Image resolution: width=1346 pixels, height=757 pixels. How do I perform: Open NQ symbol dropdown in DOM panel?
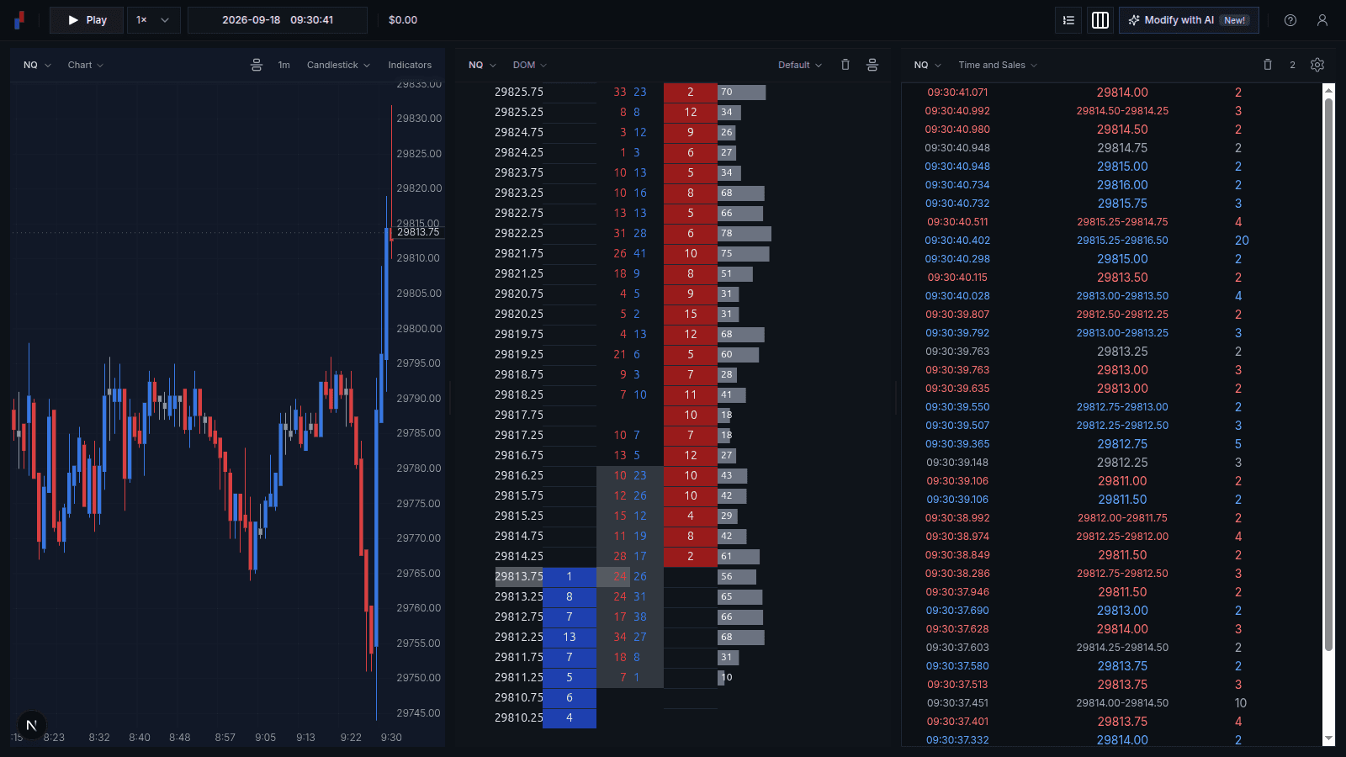(x=482, y=65)
